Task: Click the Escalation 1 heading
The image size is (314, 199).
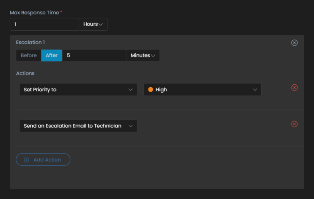Action: [30, 42]
